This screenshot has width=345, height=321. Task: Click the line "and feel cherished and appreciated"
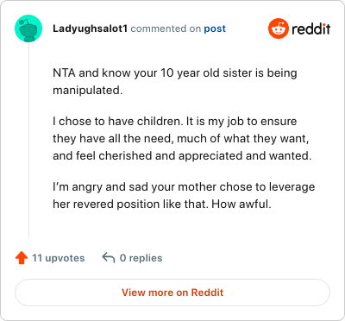point(182,155)
